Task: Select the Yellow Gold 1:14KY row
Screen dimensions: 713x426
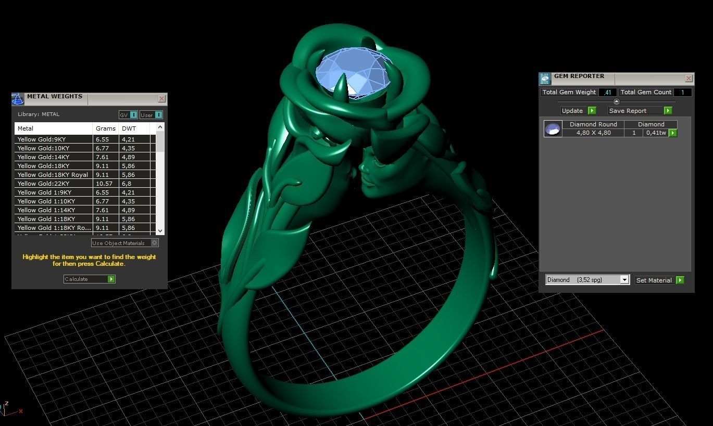Action: pyautogui.click(x=85, y=210)
